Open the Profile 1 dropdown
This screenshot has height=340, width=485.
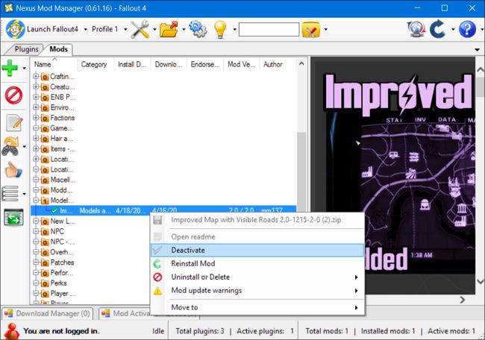point(110,30)
